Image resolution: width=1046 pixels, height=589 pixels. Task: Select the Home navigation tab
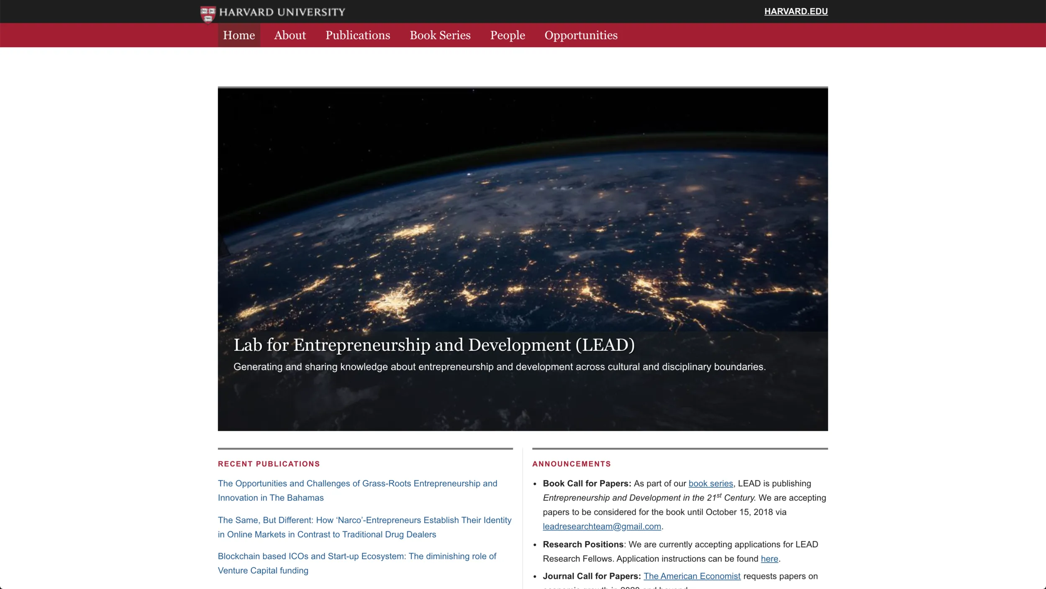click(238, 35)
